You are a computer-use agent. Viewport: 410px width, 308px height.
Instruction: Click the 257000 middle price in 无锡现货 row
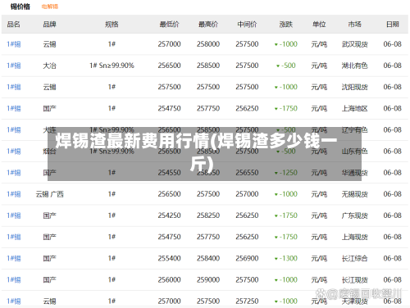point(247,194)
